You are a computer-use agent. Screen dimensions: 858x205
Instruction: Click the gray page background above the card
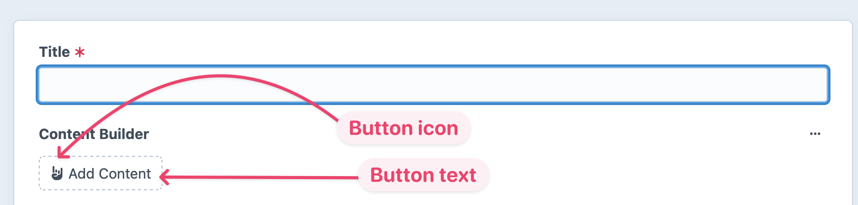[x=429, y=9]
